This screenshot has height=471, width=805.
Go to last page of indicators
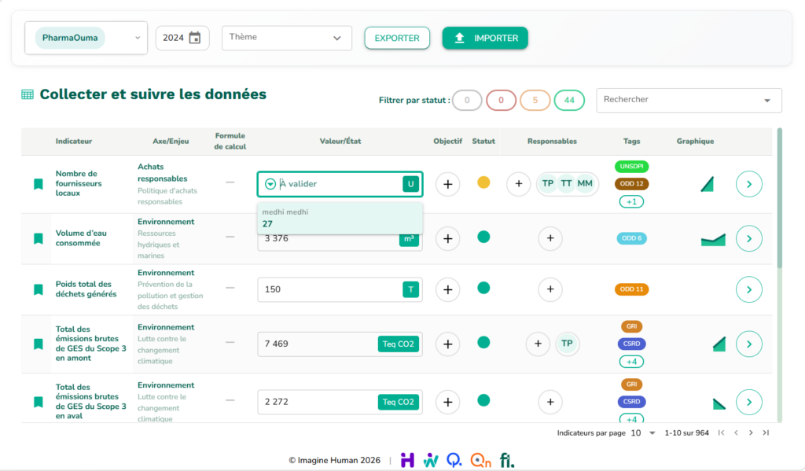click(x=766, y=433)
